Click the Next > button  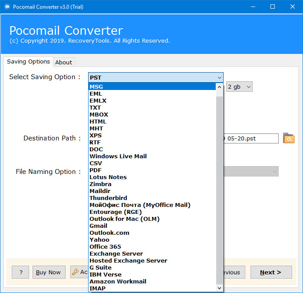(x=271, y=272)
